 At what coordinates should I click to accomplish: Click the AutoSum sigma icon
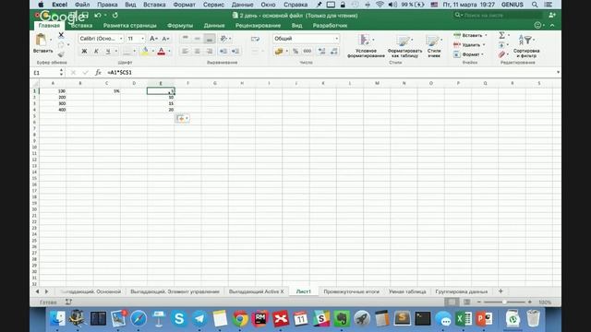coord(501,35)
